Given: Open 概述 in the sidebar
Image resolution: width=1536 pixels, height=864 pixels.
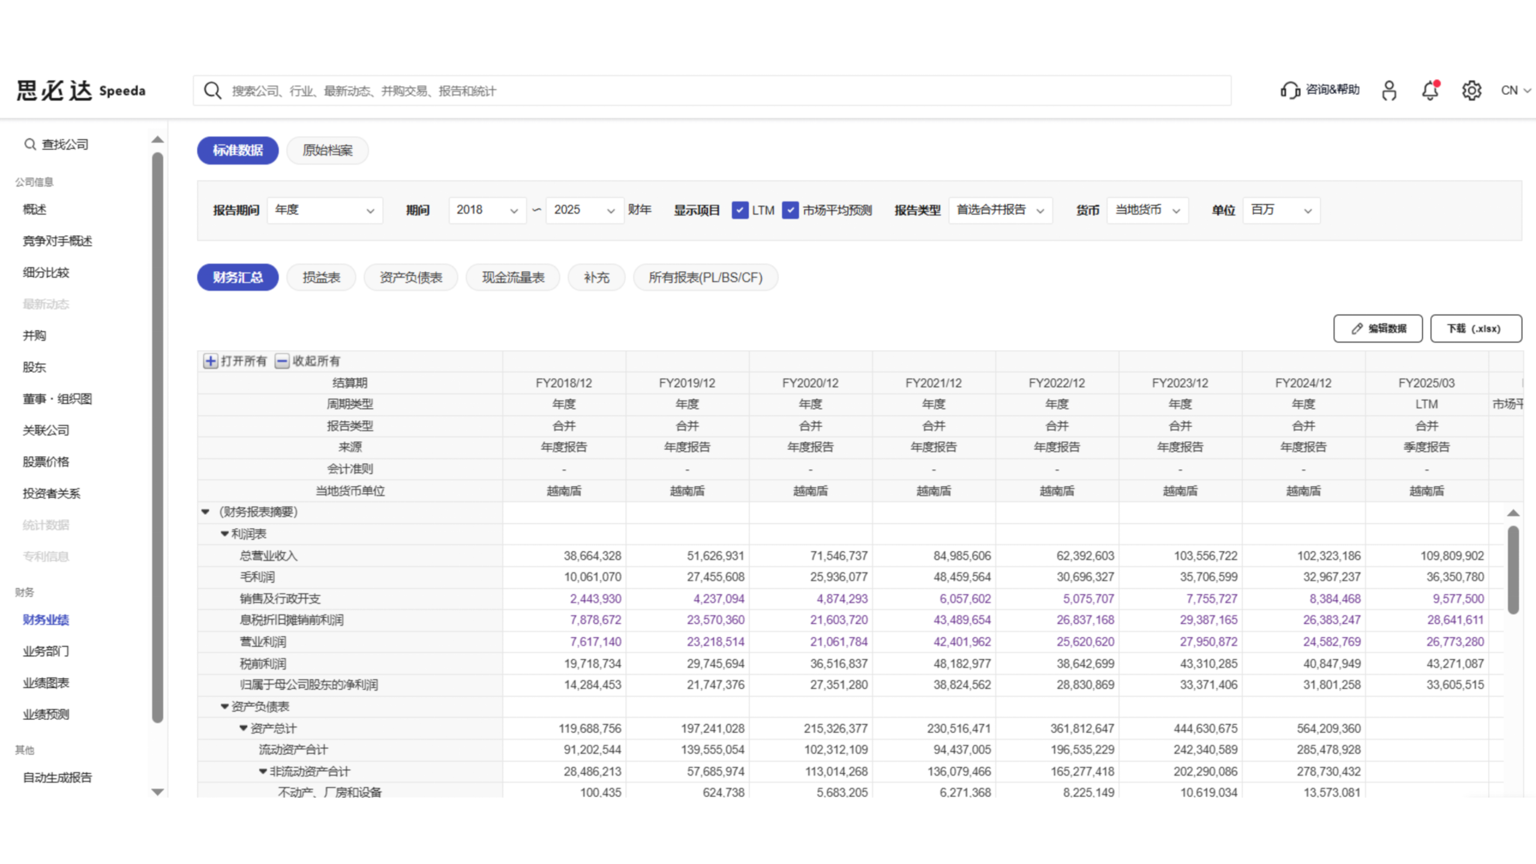Looking at the screenshot, I should pos(34,209).
